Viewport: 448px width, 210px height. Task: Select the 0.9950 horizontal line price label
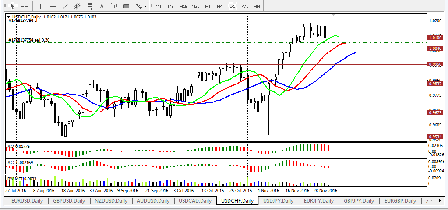click(436, 64)
